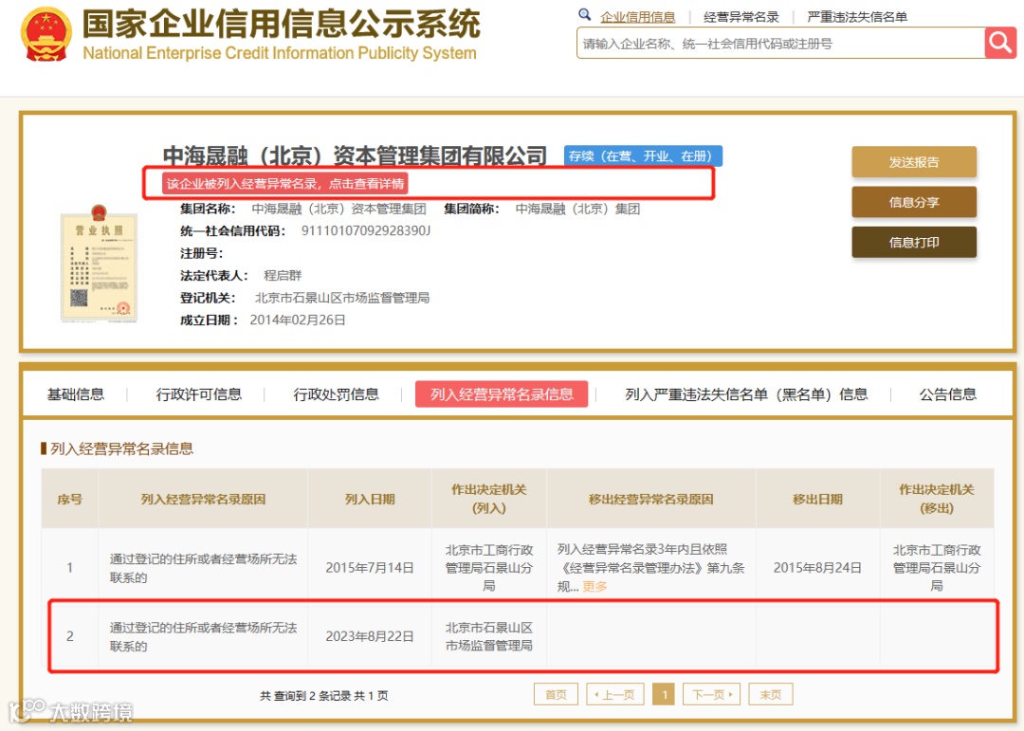Select the 经营异常名录 search category
The image size is (1024, 731).
[x=741, y=17]
